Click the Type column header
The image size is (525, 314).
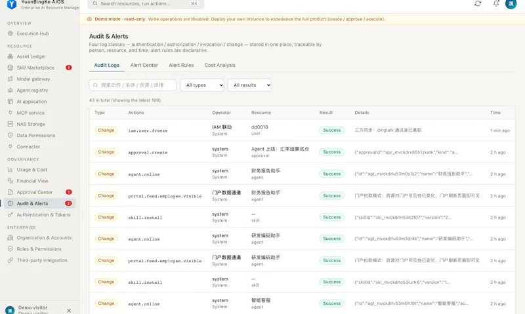[x=100, y=113]
